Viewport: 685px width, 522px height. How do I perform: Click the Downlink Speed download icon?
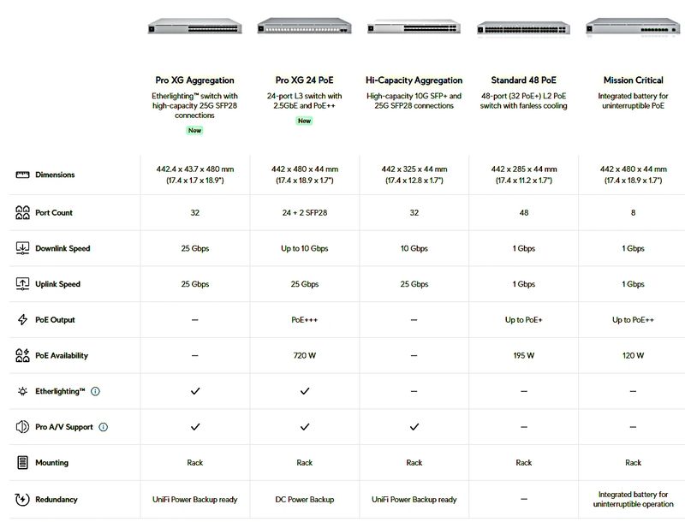[22, 248]
